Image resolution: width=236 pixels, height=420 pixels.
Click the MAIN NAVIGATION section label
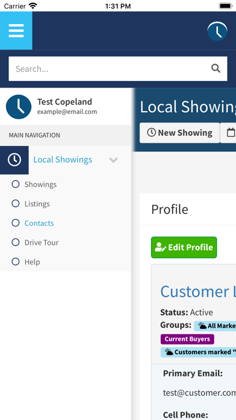(34, 135)
